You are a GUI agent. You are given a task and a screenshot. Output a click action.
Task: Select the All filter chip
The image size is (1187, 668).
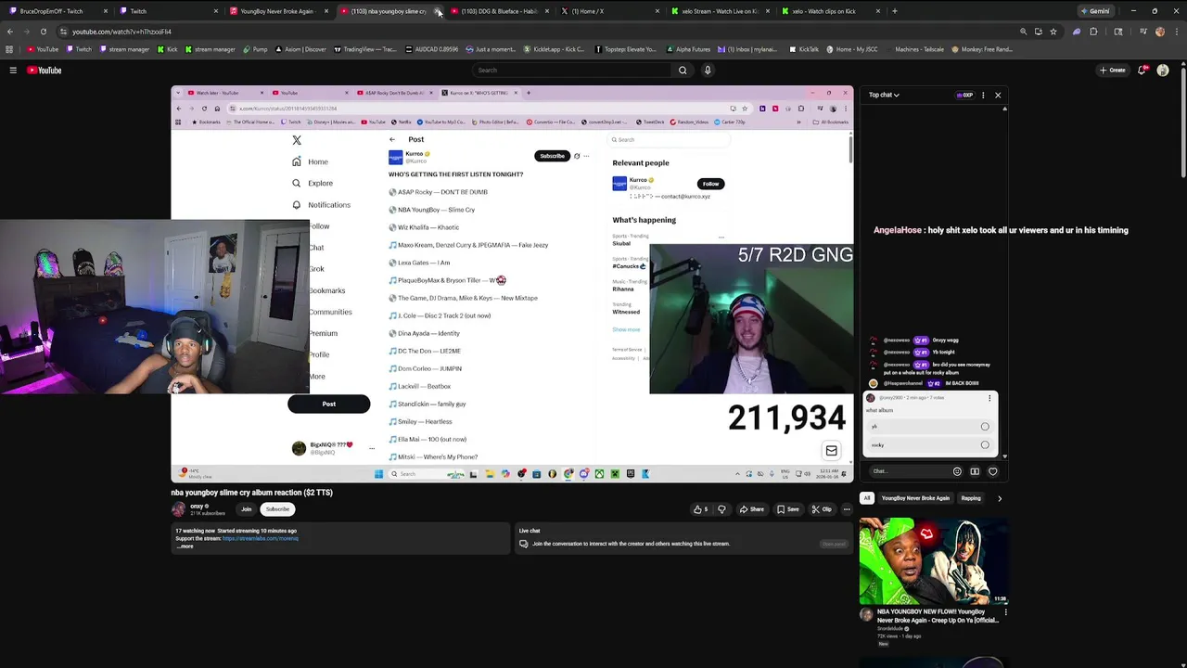867,498
